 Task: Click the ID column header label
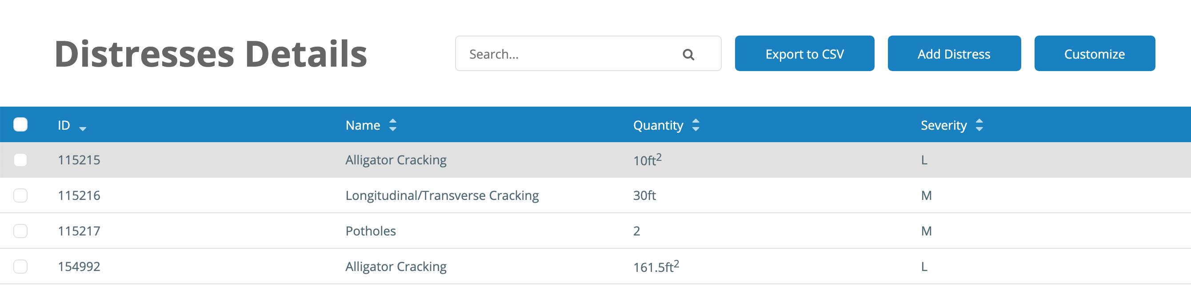(x=64, y=125)
